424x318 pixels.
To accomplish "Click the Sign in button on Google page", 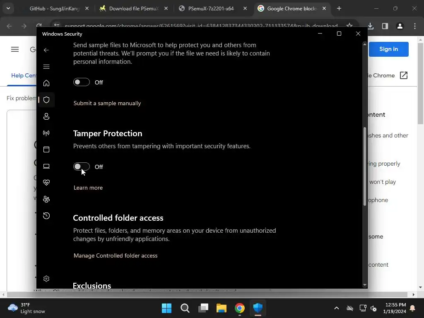I will coord(388,49).
